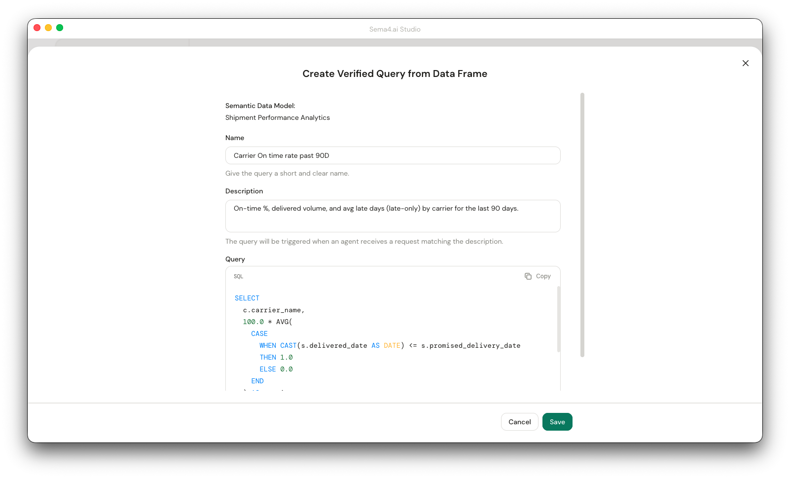Select the Description text area
The height and width of the screenshot is (479, 790).
pyautogui.click(x=393, y=216)
